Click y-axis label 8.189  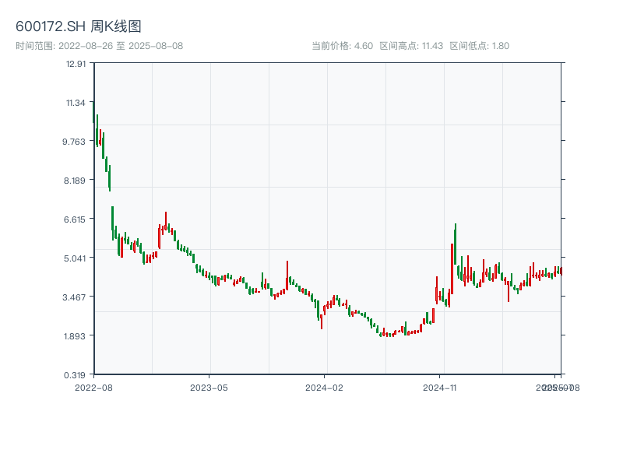click(74, 181)
